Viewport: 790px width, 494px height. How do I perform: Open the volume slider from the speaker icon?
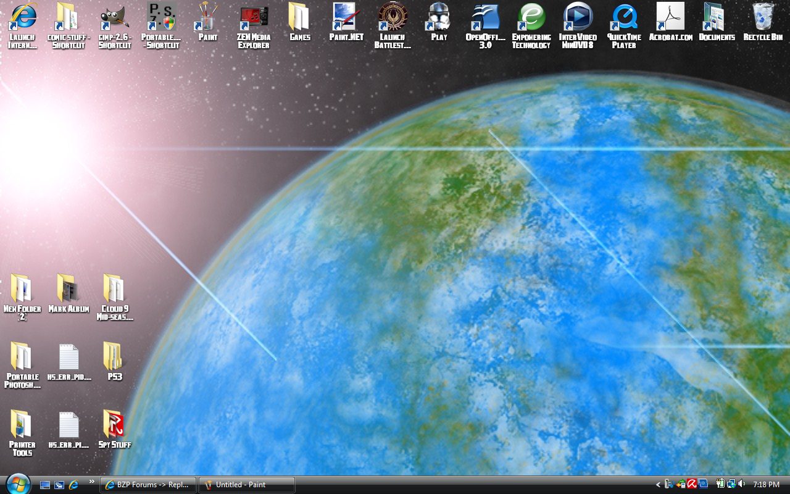741,485
